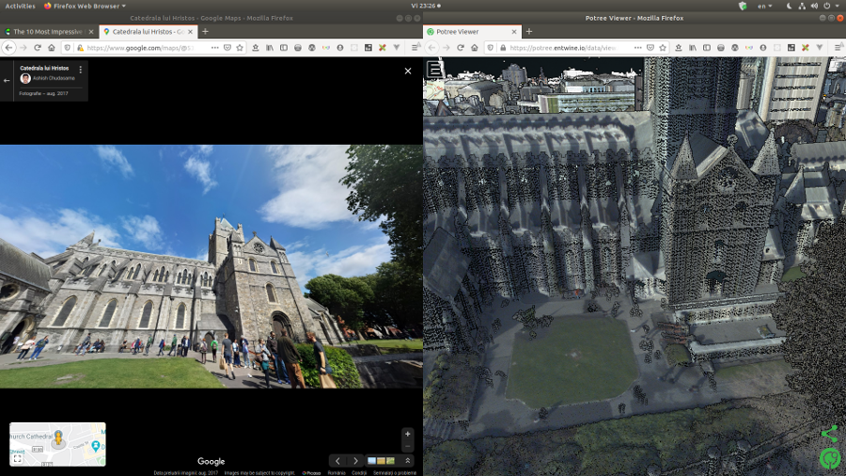Reload the Google Maps page

(38, 47)
